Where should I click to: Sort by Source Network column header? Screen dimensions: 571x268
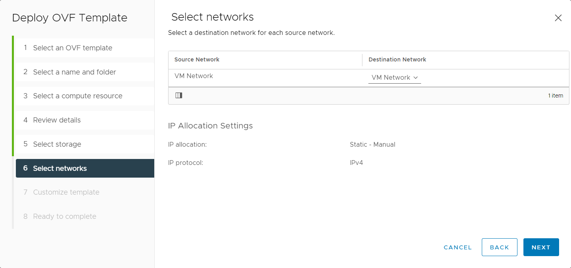coord(197,59)
